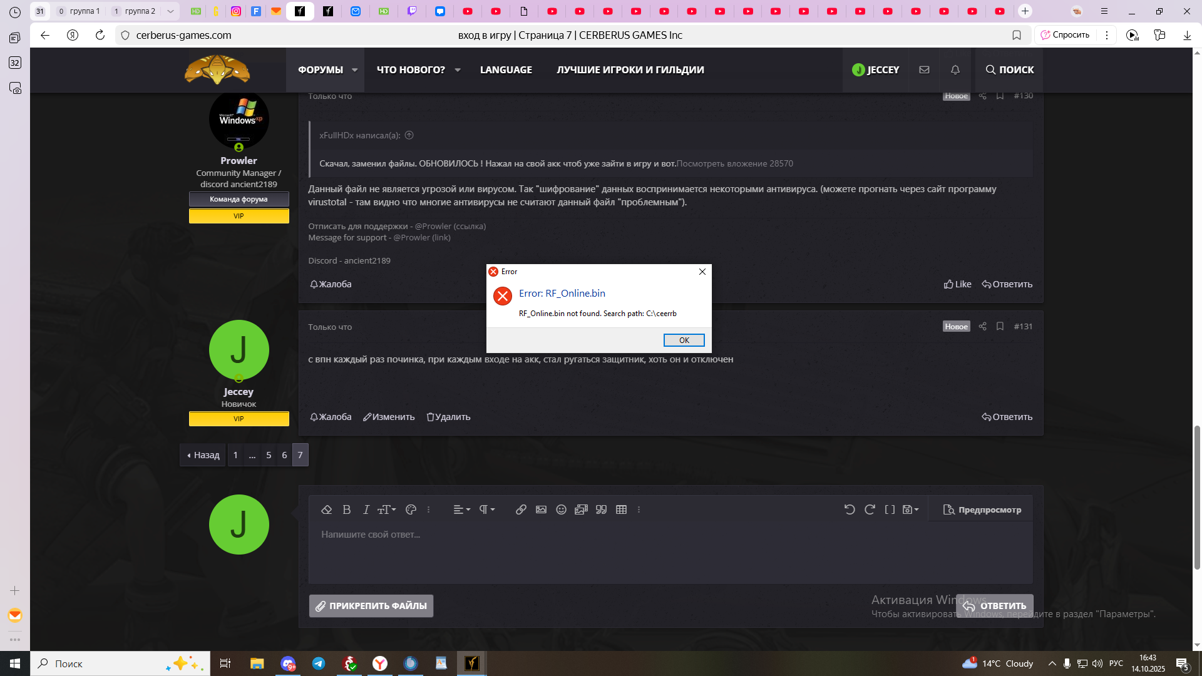The width and height of the screenshot is (1202, 676).
Task: Expand the text alignment dropdown
Action: click(461, 510)
